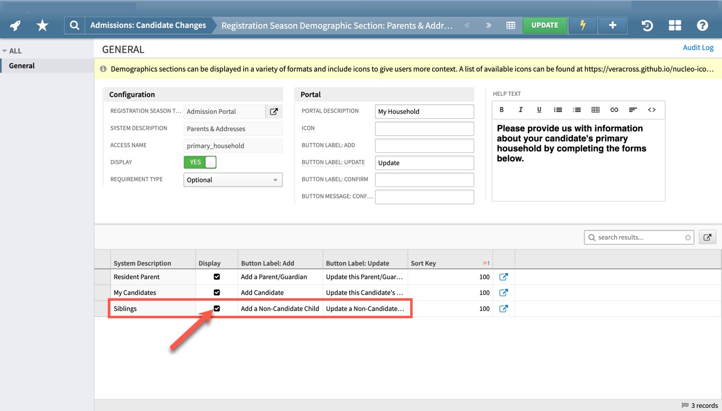The image size is (722, 411).
Task: Open the Requirement Type dropdown
Action: pos(233,180)
